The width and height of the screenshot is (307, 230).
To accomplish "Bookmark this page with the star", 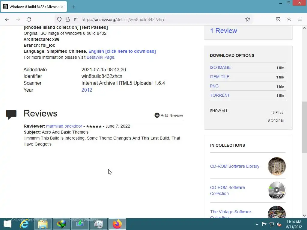I will (247, 19).
